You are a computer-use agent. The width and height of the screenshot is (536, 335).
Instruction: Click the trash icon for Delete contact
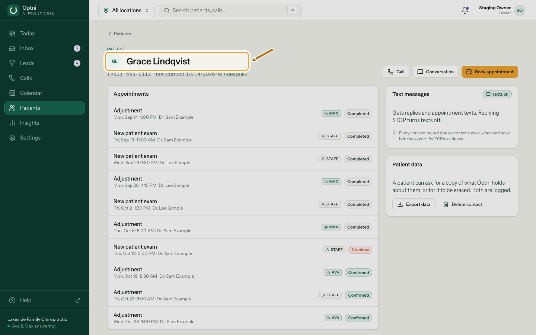pyautogui.click(x=446, y=204)
